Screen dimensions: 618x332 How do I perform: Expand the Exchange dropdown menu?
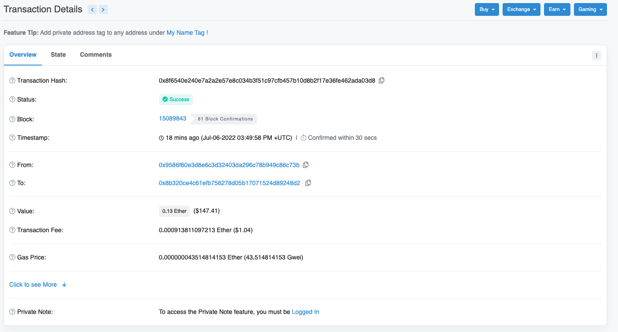[x=521, y=10]
